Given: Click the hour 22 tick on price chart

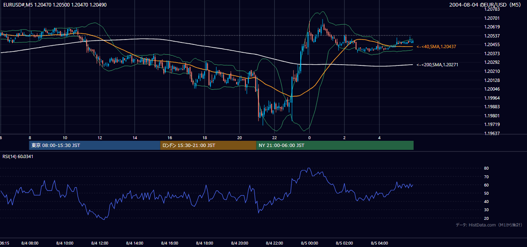Looking at the screenshot, I should pos(275,137).
